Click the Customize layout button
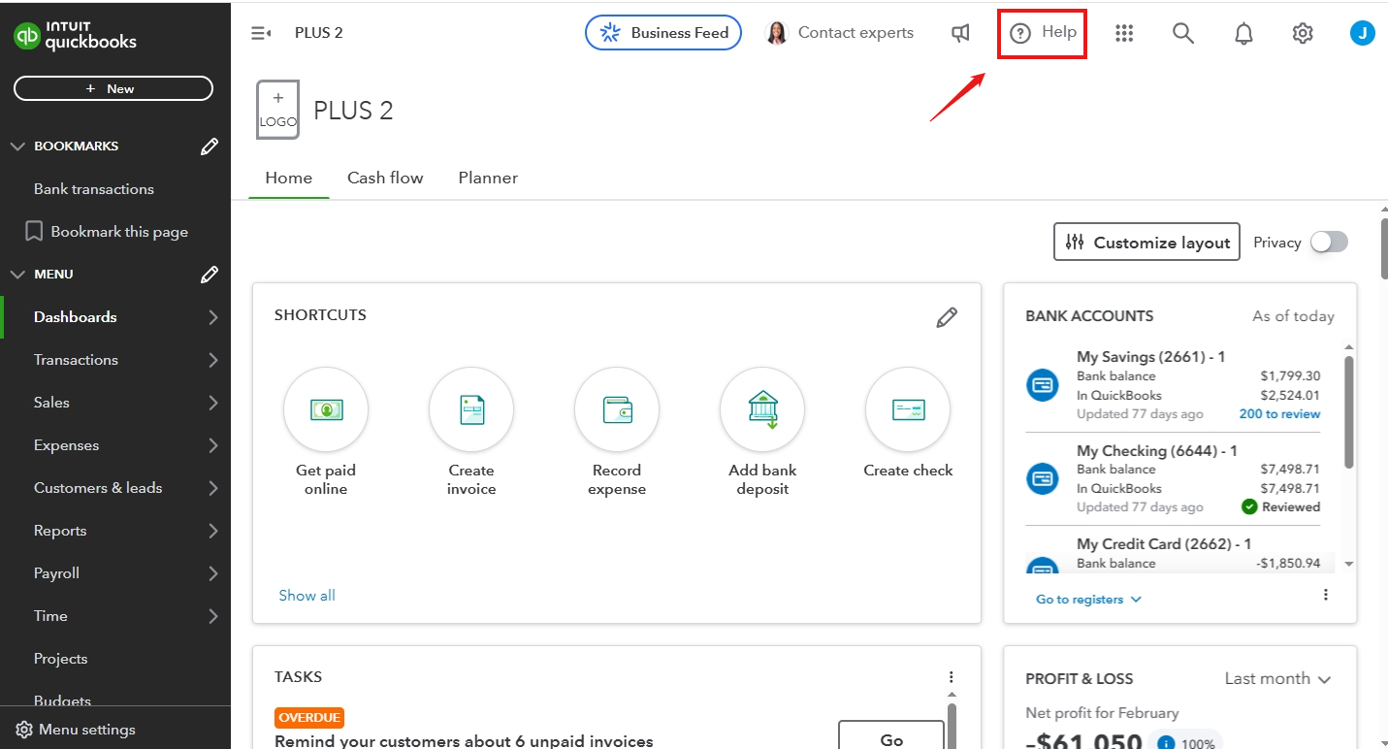Viewport: 1388px width, 749px height. [x=1147, y=243]
